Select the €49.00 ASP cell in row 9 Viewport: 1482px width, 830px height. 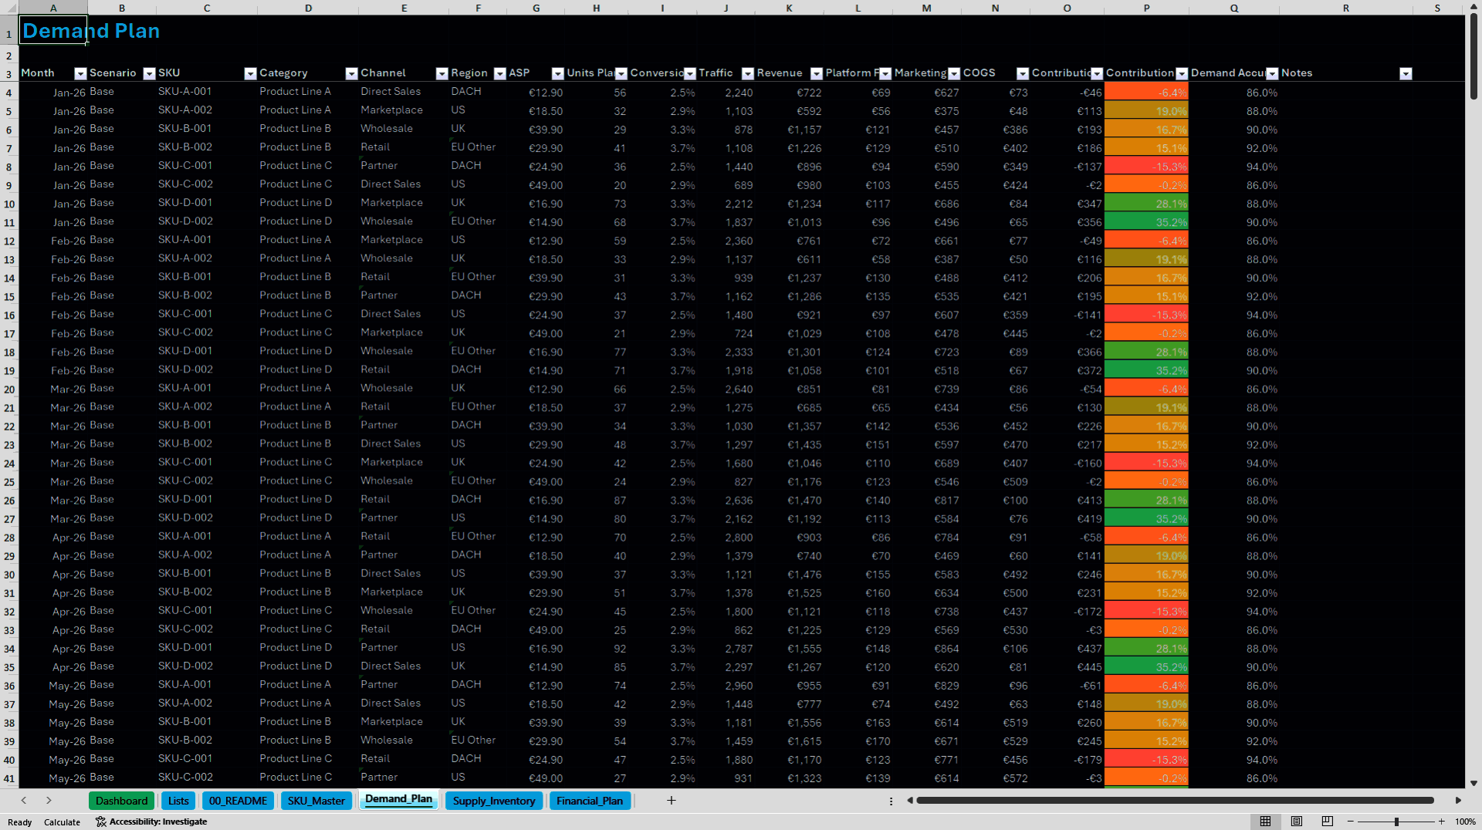coord(536,185)
